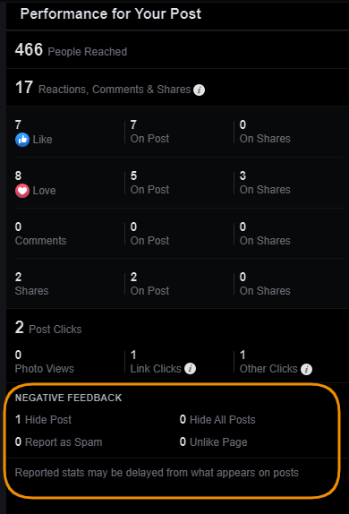Click the info icon next to Other Clicks
This screenshot has height=514, width=349.
coord(306,370)
